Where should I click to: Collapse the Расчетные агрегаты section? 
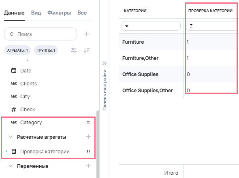pos(11,137)
